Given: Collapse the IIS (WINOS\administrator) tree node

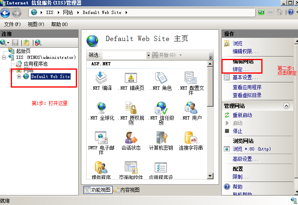Looking at the screenshot, I should point(4,57).
